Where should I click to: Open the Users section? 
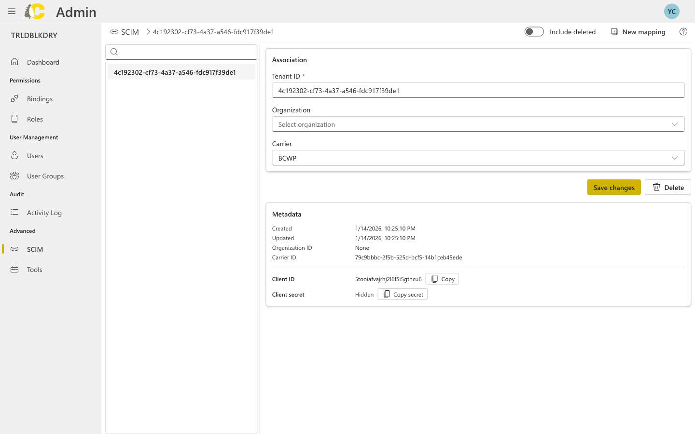(x=35, y=155)
